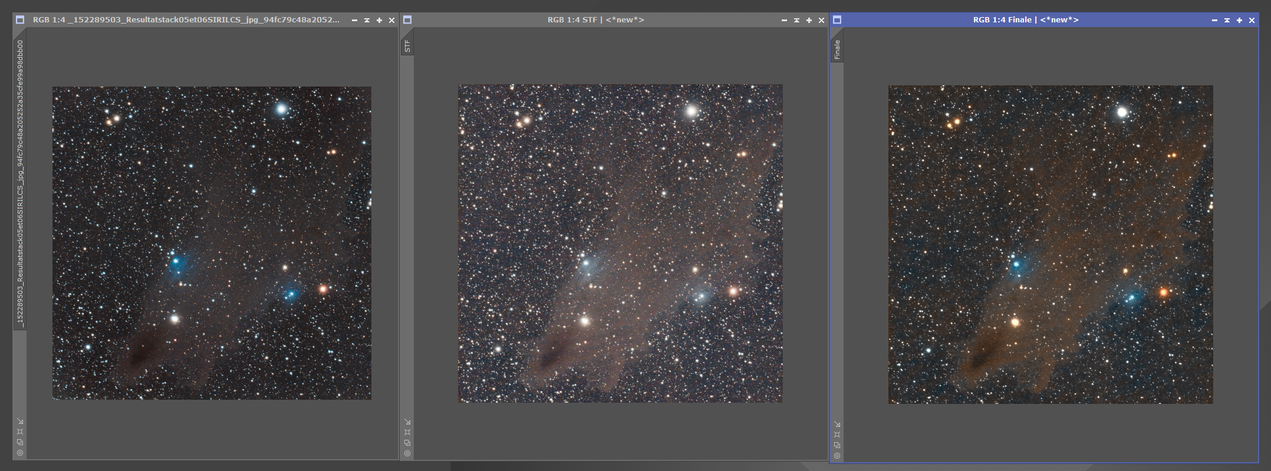Click the overlapping squares icon in the STF window
The image size is (1271, 471).
tap(407, 443)
